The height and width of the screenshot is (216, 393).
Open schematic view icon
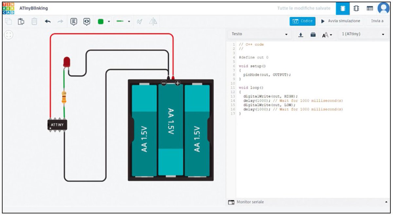tap(356, 8)
